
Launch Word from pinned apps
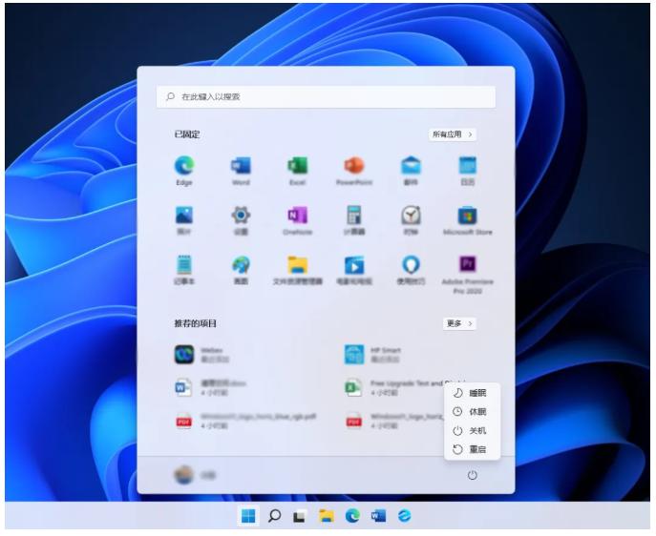click(x=241, y=167)
